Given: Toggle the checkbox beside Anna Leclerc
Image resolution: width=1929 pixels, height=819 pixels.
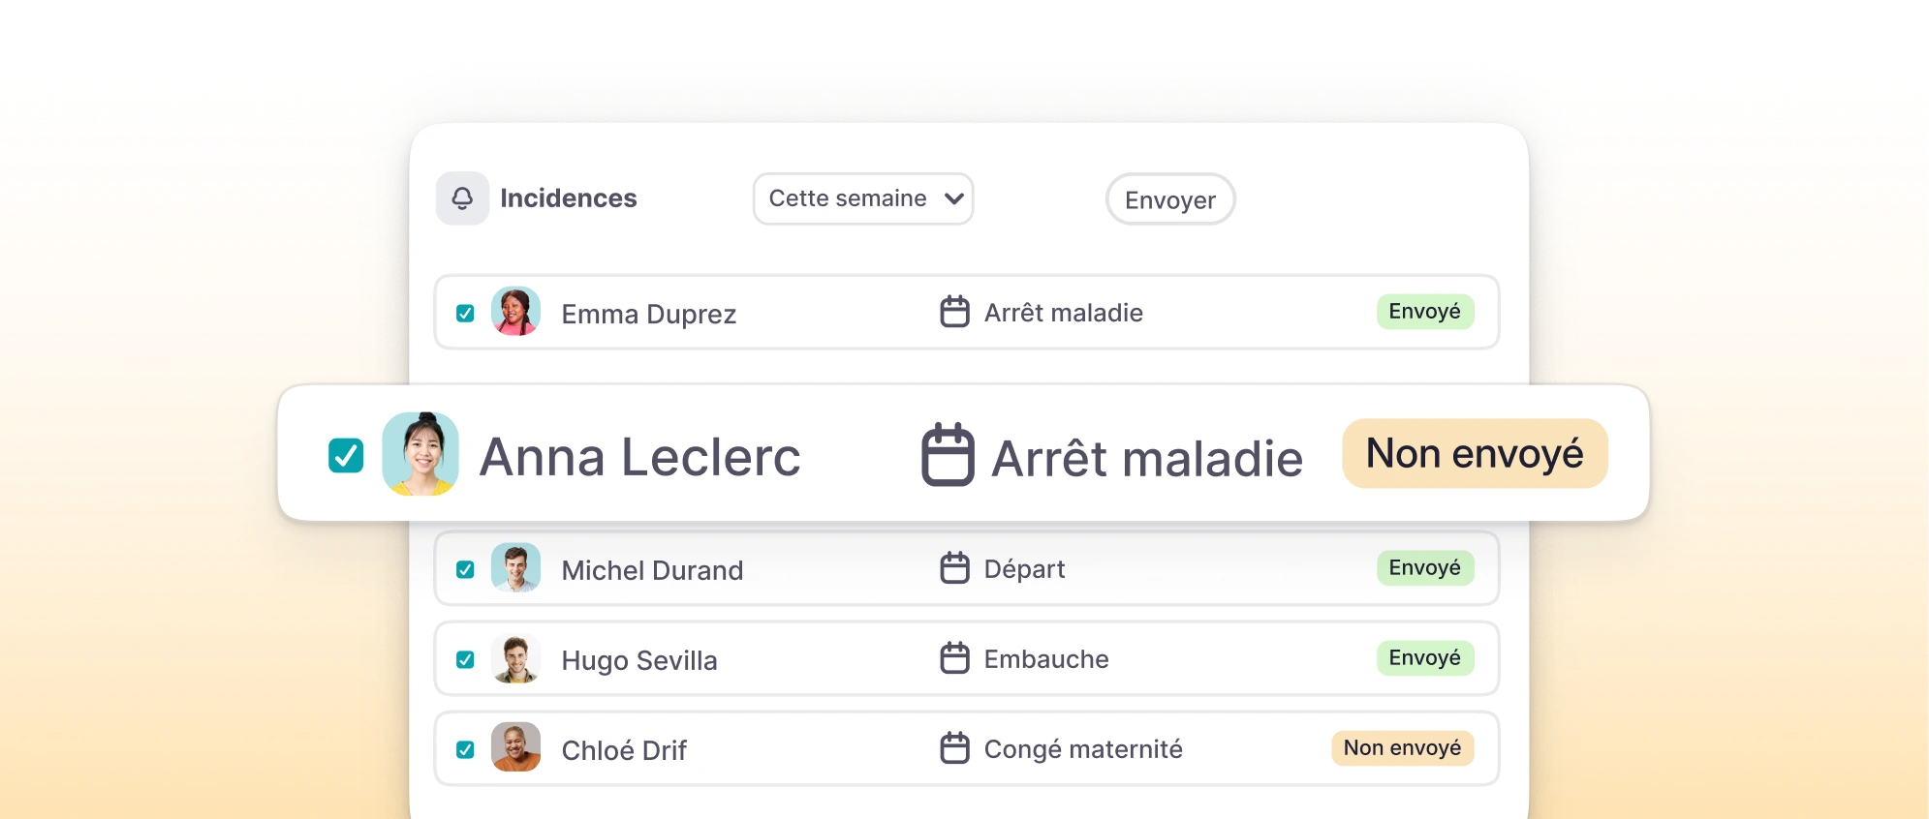Looking at the screenshot, I should click(x=346, y=454).
